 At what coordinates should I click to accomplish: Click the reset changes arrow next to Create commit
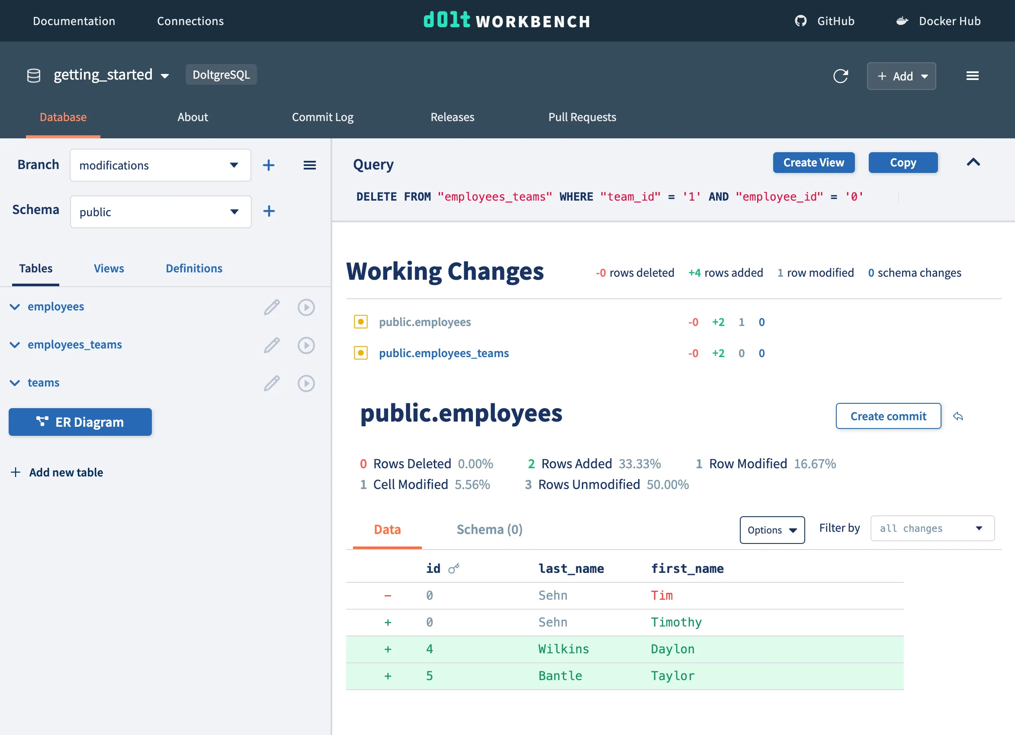(958, 416)
